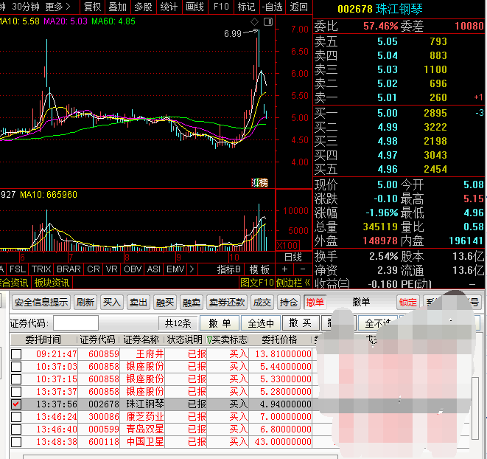The height and width of the screenshot is (459, 487).
Task: Switch to the BRAR indicator tab
Action: 69,269
